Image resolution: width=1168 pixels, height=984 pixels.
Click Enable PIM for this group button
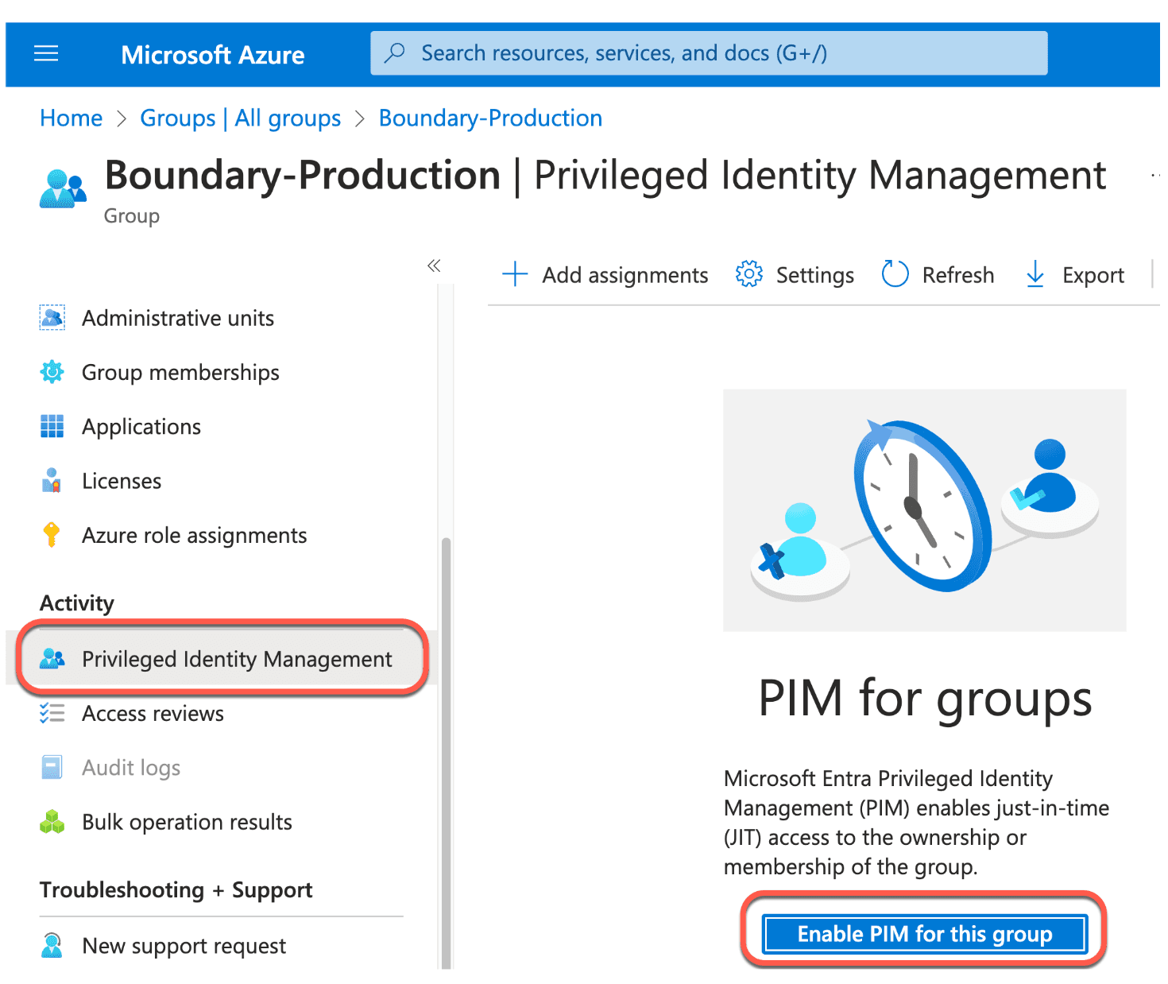(x=924, y=934)
